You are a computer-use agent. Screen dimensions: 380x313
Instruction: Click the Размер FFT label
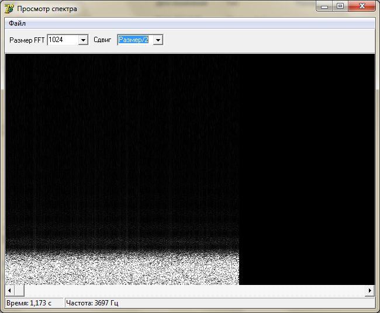coord(27,40)
